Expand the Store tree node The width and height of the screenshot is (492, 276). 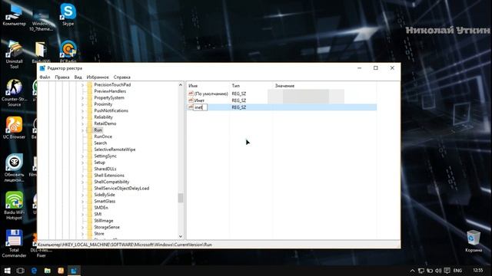tap(82, 234)
